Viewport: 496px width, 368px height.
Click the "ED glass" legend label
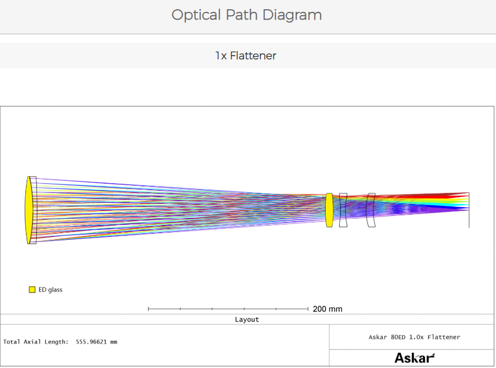[x=50, y=290]
